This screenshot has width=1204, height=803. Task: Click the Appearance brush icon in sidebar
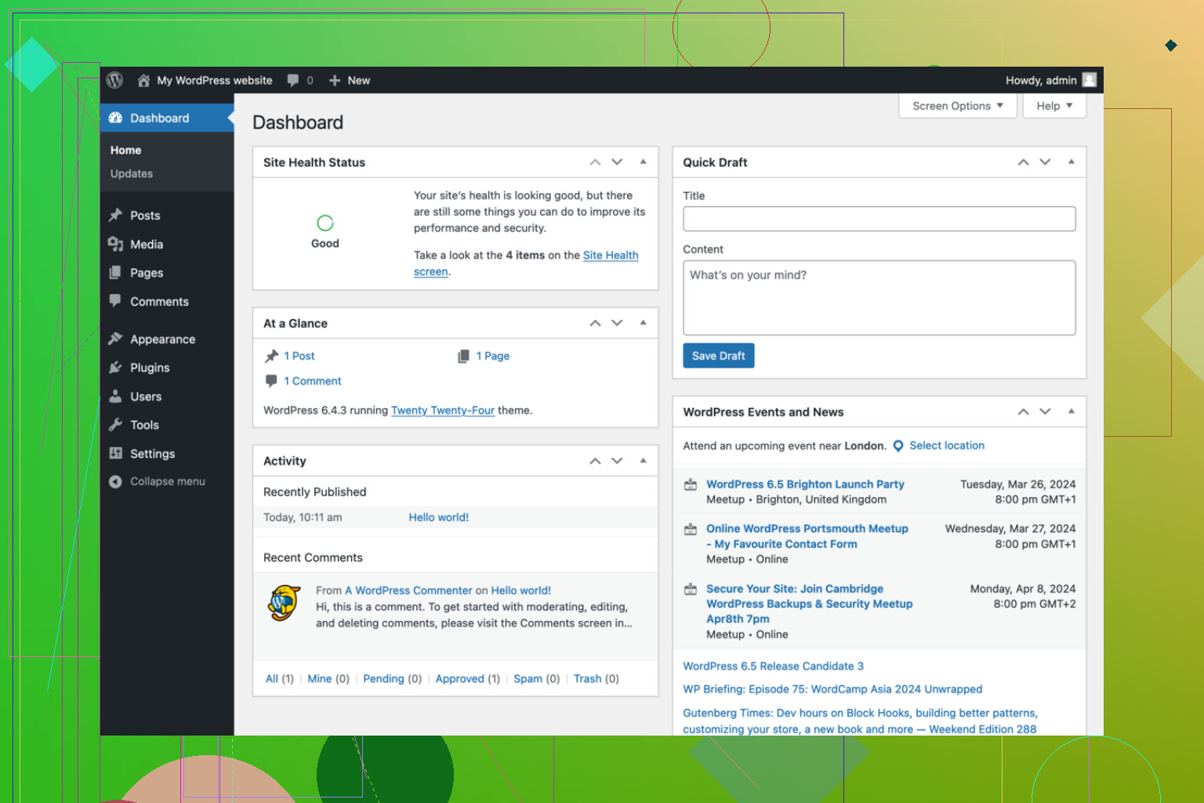115,339
